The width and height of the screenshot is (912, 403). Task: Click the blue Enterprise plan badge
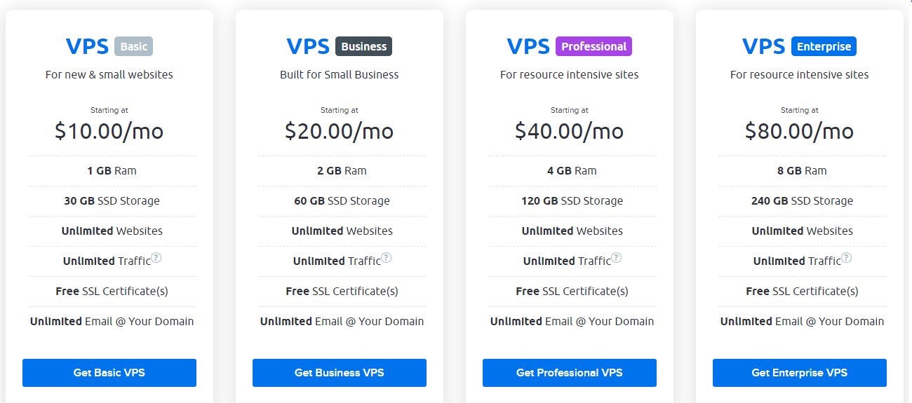(824, 46)
